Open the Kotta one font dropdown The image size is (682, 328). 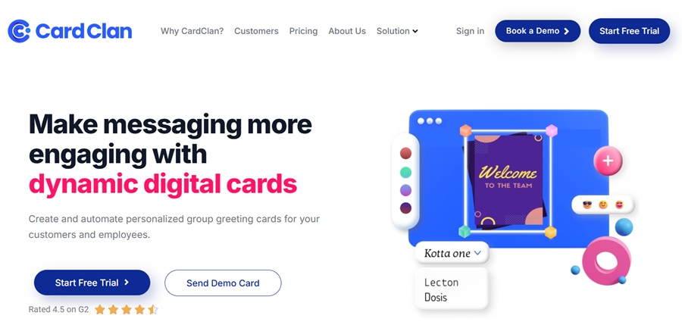point(452,253)
